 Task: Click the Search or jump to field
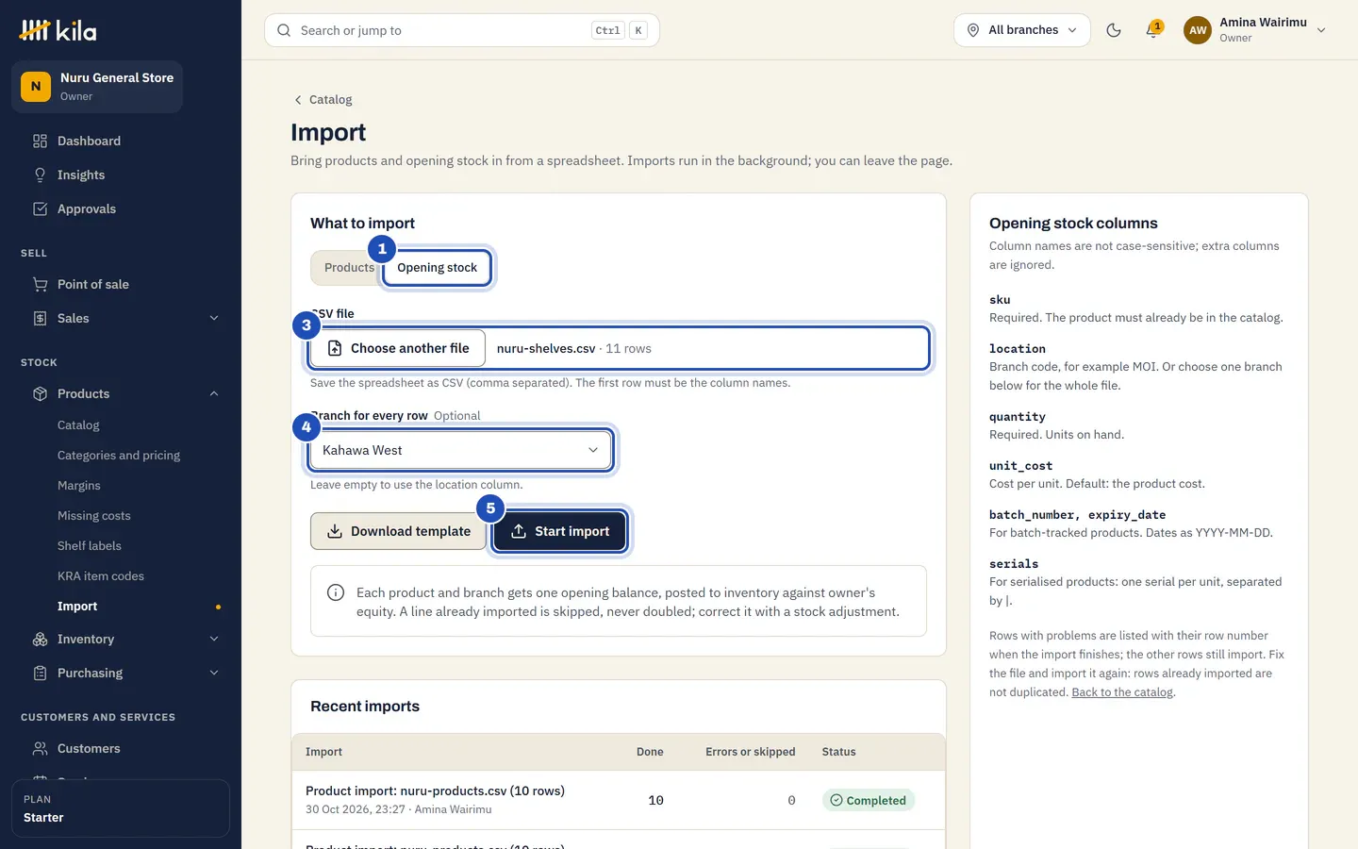coord(462,30)
